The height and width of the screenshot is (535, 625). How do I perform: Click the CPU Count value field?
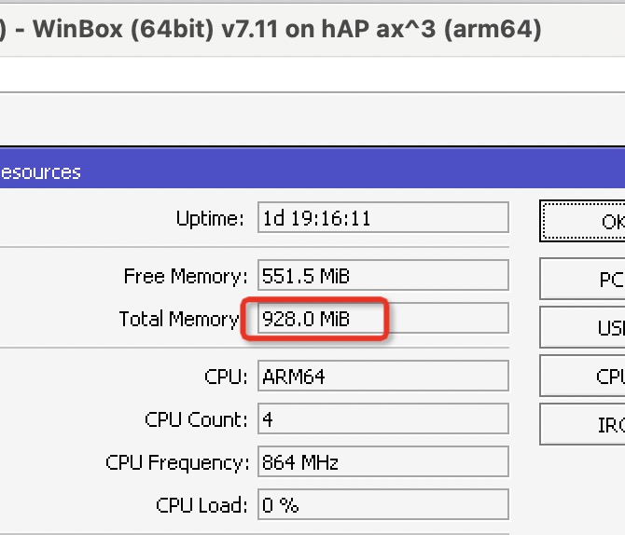click(x=382, y=419)
